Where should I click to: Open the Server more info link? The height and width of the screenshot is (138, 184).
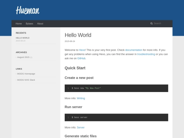pyautogui.click(x=81, y=127)
